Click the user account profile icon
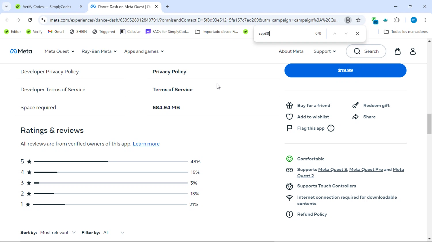This screenshot has height=242, width=432. pyautogui.click(x=413, y=51)
